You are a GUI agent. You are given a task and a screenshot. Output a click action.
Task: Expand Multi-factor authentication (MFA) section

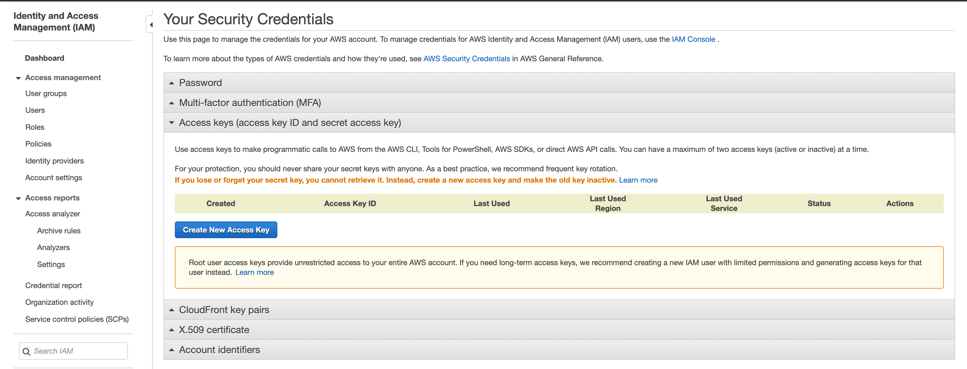pyautogui.click(x=250, y=102)
